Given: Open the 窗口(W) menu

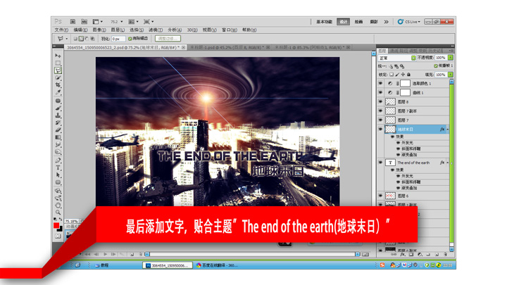Looking at the screenshot, I should click(230, 30).
